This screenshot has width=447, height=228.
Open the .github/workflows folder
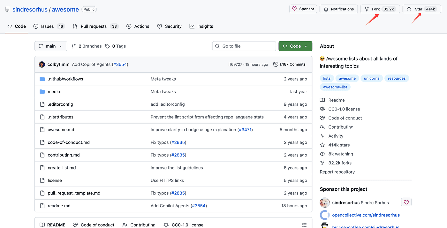pos(65,79)
